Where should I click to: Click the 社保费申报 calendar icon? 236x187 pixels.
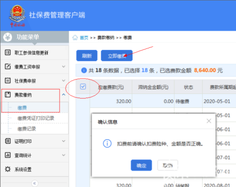click(x=8, y=81)
